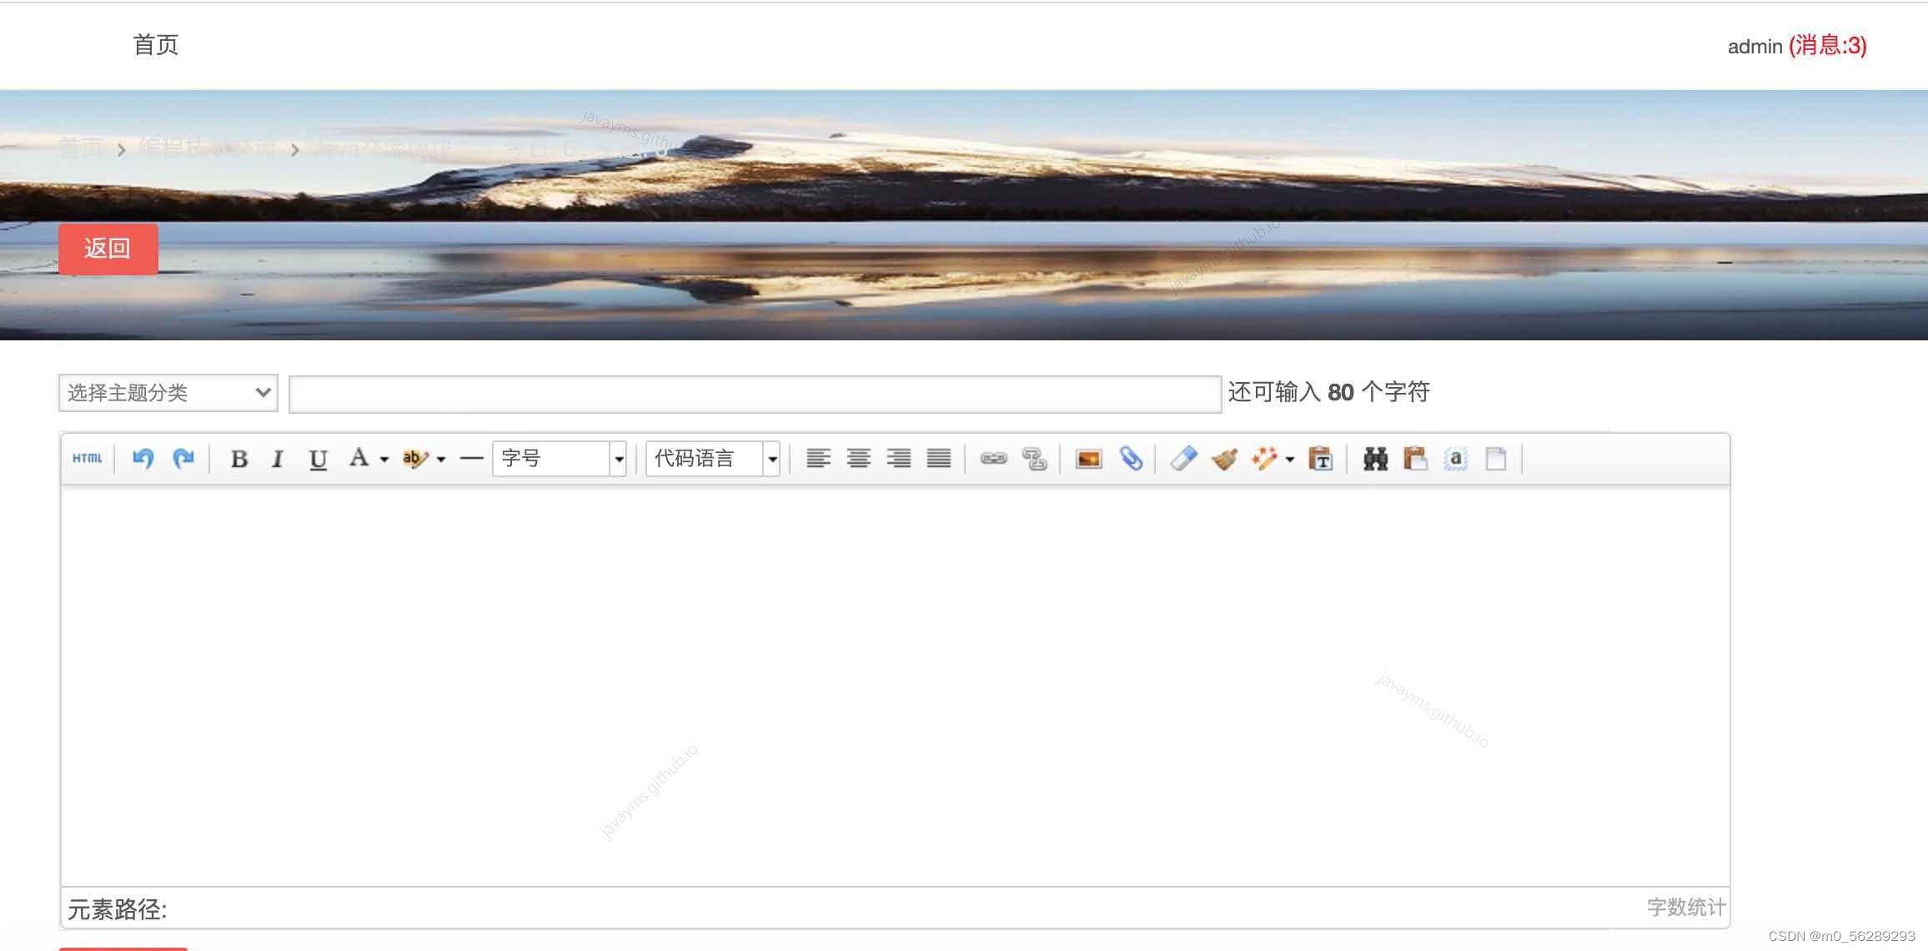The height and width of the screenshot is (951, 1928).
Task: Apply the font color A swatch
Action: click(359, 458)
